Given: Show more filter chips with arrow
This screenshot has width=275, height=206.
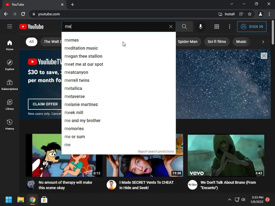Looking at the screenshot, I should tap(263, 42).
